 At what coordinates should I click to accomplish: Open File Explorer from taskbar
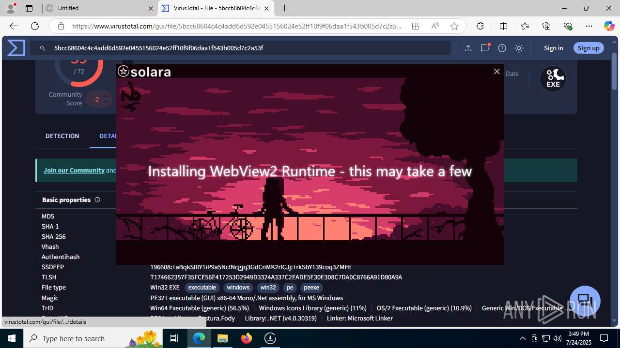pos(223,338)
